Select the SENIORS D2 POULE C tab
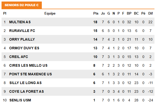 click(x=22, y=5)
